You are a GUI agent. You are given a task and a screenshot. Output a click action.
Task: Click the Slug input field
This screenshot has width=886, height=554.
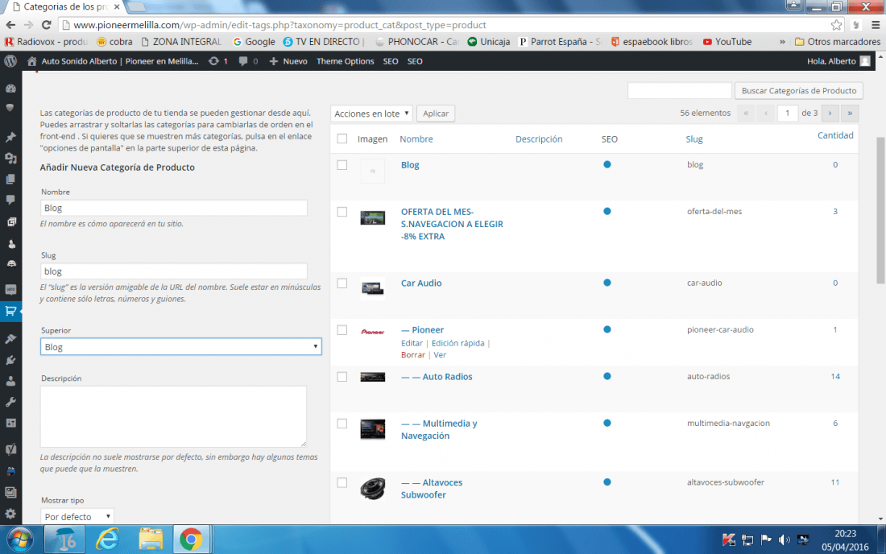[173, 271]
